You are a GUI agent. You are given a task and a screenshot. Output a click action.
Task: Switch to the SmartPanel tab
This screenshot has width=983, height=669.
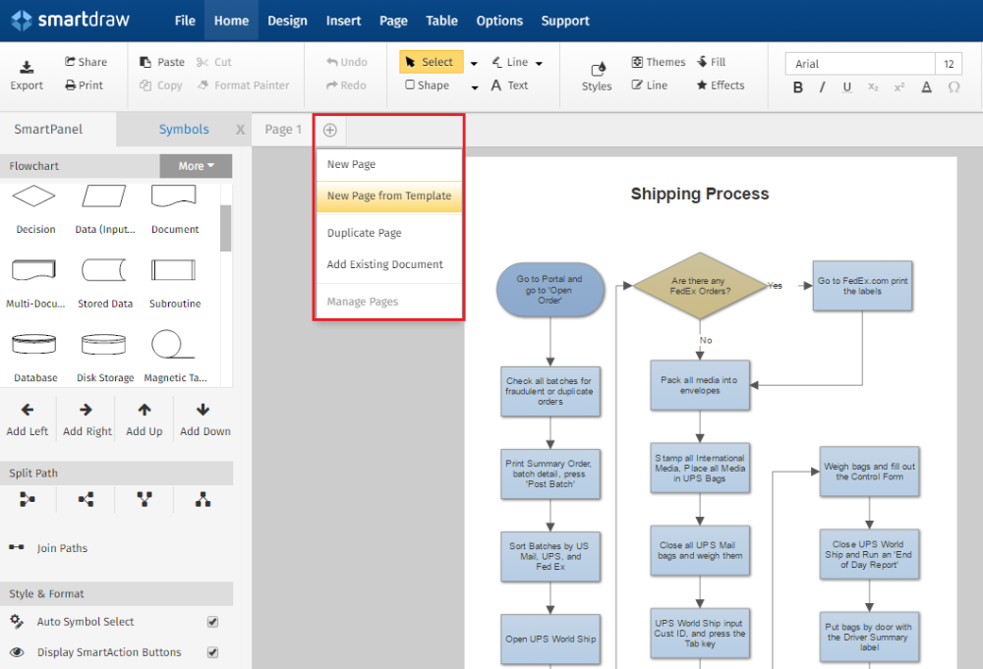tap(48, 129)
